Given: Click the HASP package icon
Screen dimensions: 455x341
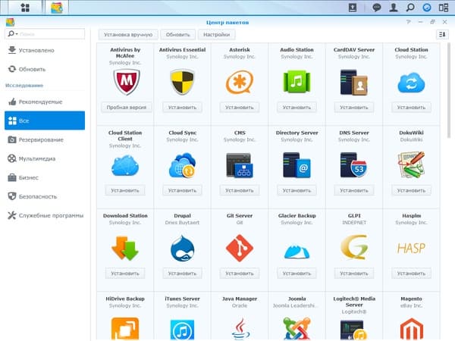Looking at the screenshot, I should tap(411, 249).
